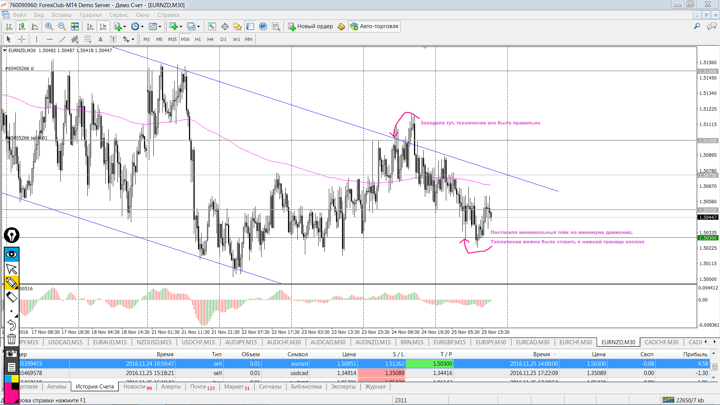The height and width of the screenshot is (405, 720).
Task: Open the Справка menu
Action: coord(168,15)
